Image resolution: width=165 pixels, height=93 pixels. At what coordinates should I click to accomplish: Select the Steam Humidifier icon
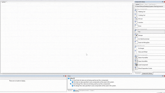tap(136, 58)
